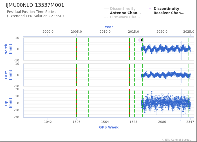Enable the greyed-out Firmware Cha… legend entry
Viewport: 197px width, 142px height.
[x=122, y=17]
